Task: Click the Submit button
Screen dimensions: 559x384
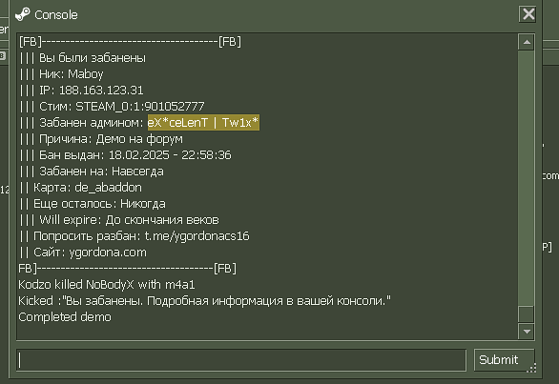Action: (504, 360)
